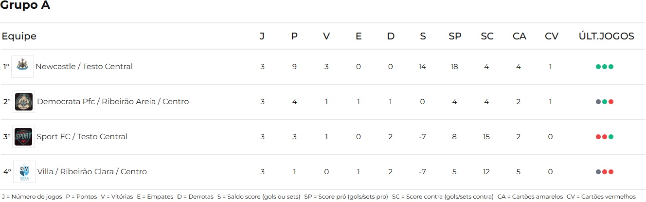Click the Grupo A heading
The width and height of the screenshot is (646, 202).
(25, 6)
